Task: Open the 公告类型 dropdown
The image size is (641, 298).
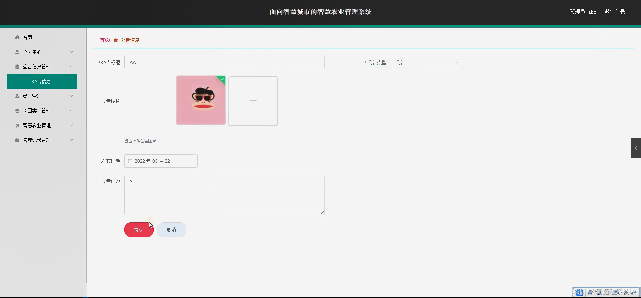Action: point(427,62)
